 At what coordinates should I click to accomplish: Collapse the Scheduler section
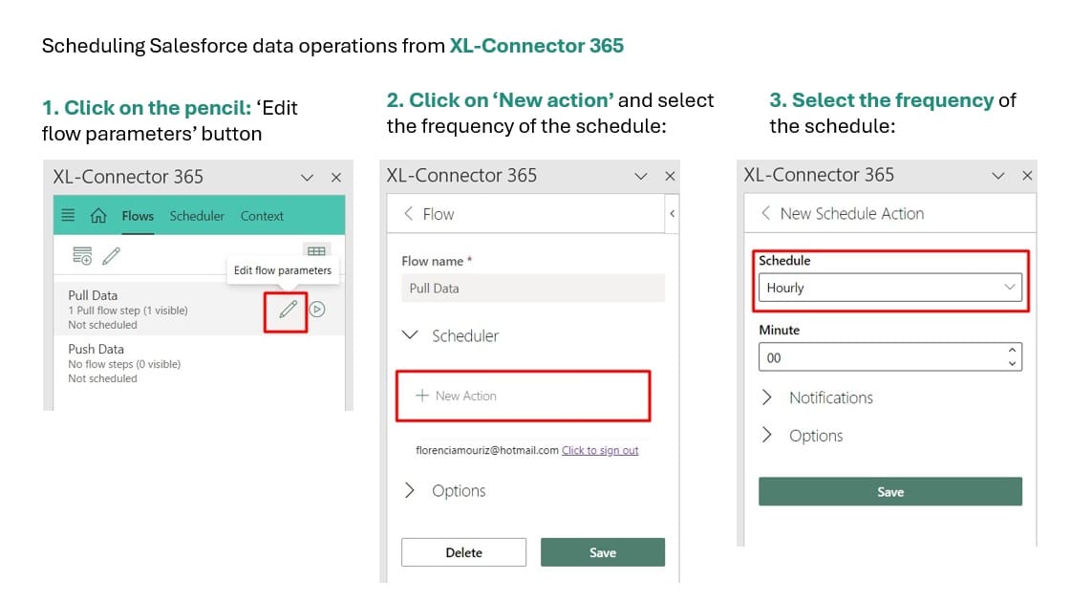pos(410,335)
